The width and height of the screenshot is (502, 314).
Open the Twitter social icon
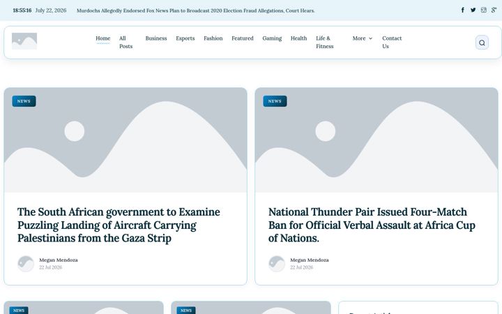point(473,10)
